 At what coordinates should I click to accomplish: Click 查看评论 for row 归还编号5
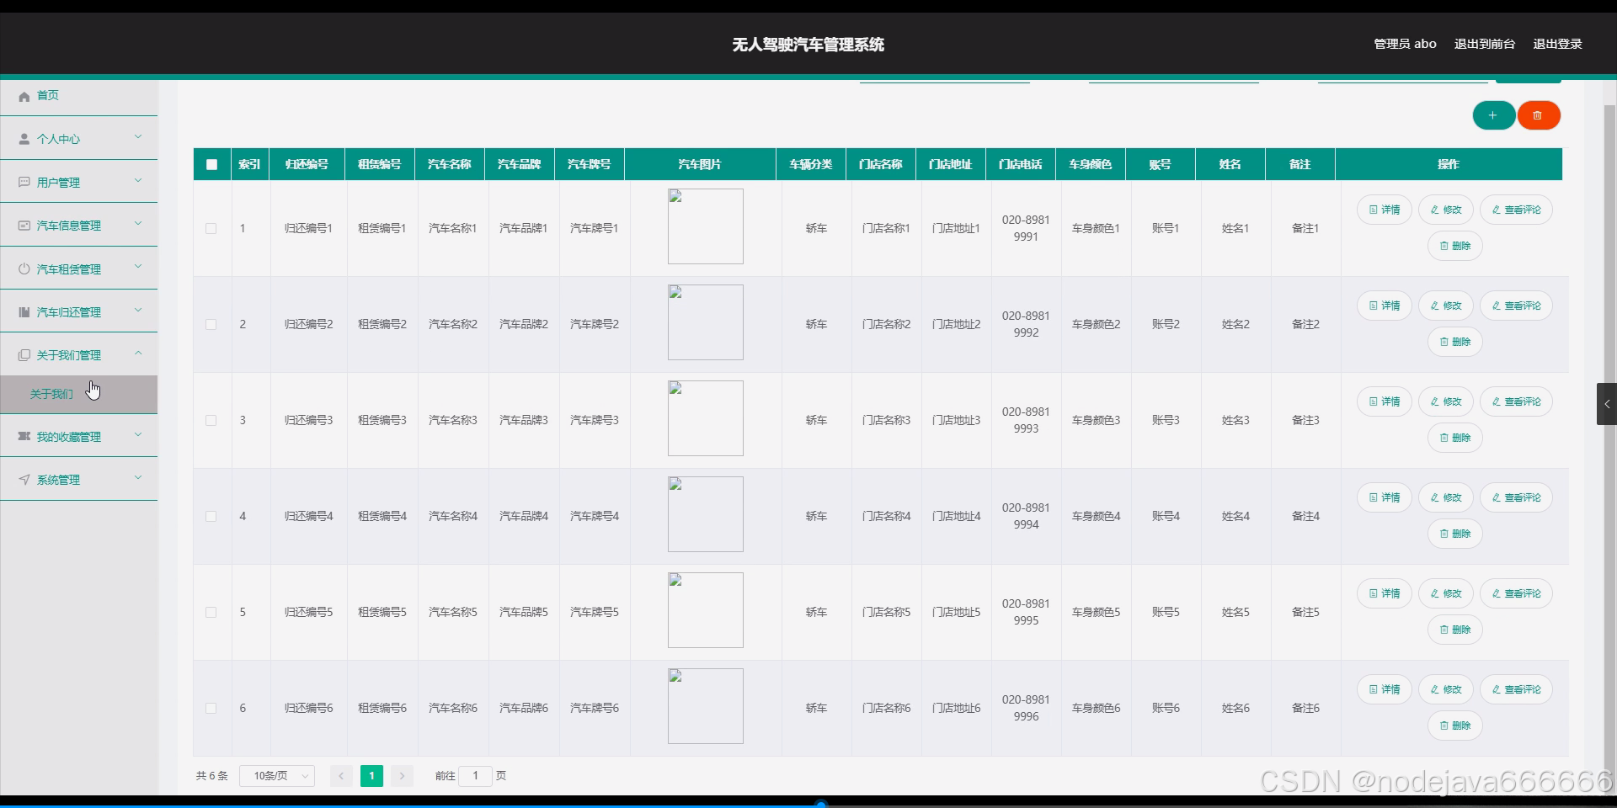coord(1517,593)
